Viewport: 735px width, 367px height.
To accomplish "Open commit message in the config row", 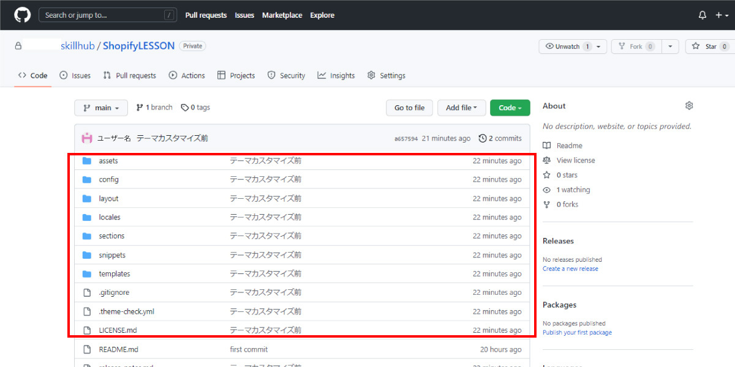I will coord(265,179).
